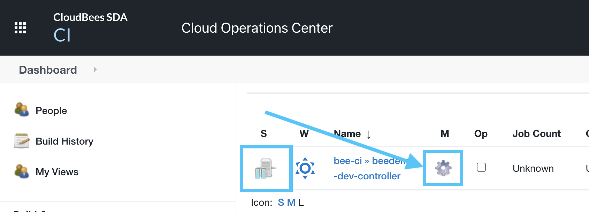The image size is (589, 212).
Task: Select the Unknown job count cell
Action: [533, 168]
